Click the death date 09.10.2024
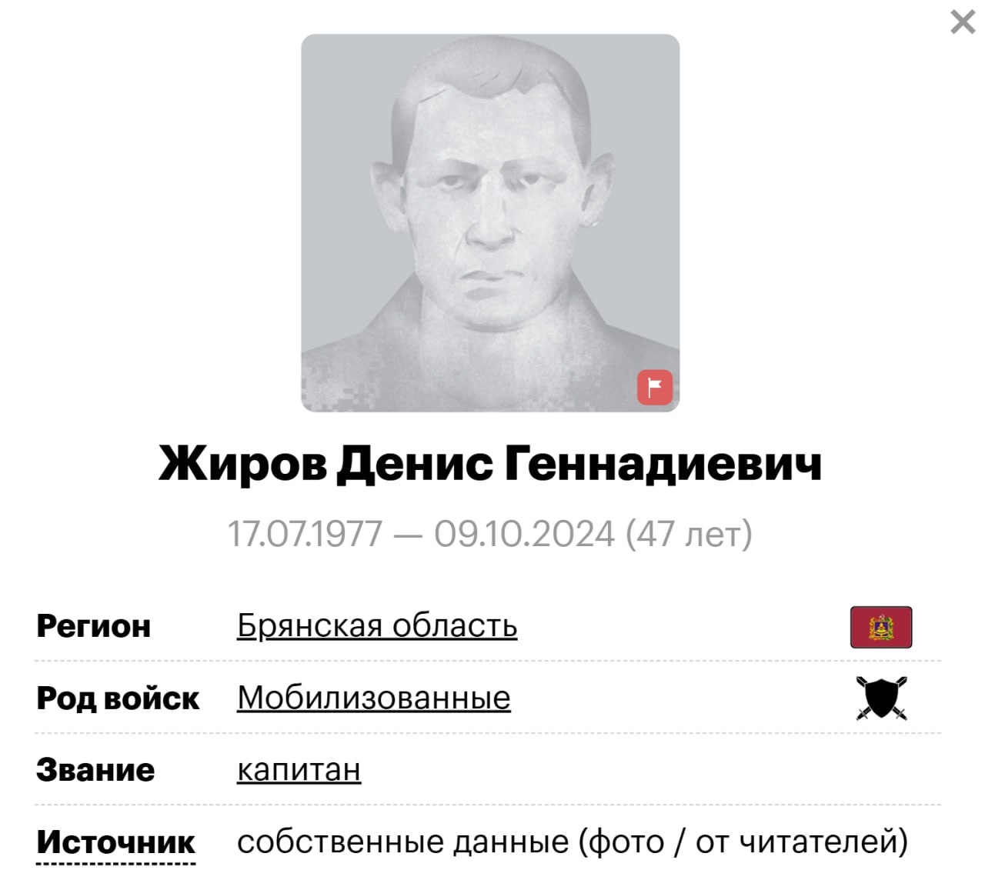985x880 pixels. click(x=524, y=534)
